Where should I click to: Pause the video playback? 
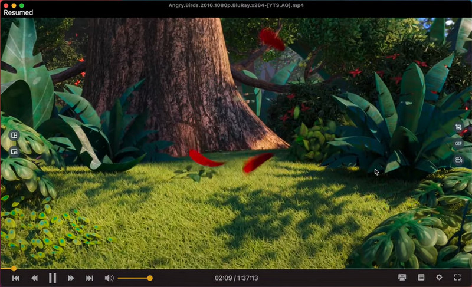point(53,278)
